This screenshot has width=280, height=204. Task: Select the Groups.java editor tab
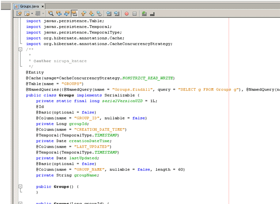point(29,6)
